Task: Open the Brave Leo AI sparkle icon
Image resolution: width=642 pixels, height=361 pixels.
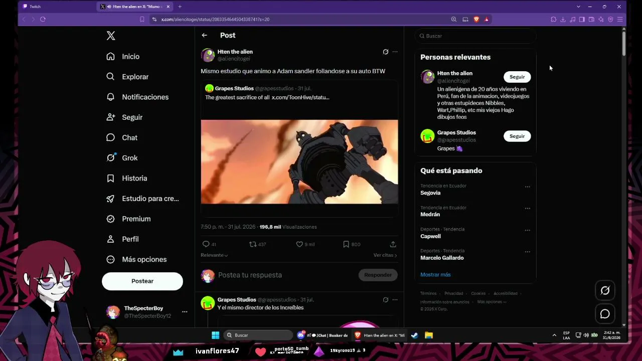Action: pyautogui.click(x=601, y=19)
